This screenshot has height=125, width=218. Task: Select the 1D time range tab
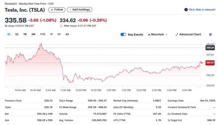[x=9, y=34]
